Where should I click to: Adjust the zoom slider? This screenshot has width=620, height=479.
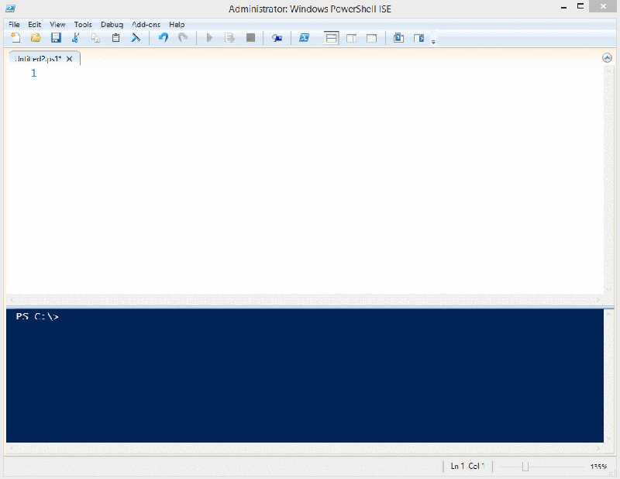click(x=525, y=467)
